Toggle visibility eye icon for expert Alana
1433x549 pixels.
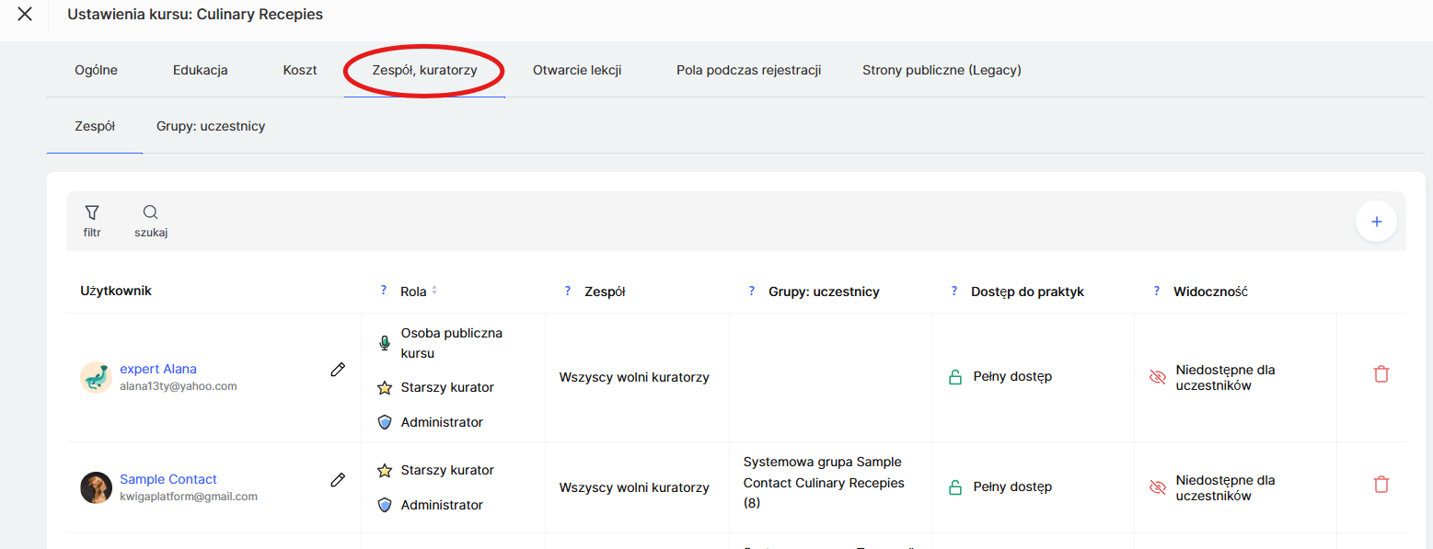(1158, 377)
